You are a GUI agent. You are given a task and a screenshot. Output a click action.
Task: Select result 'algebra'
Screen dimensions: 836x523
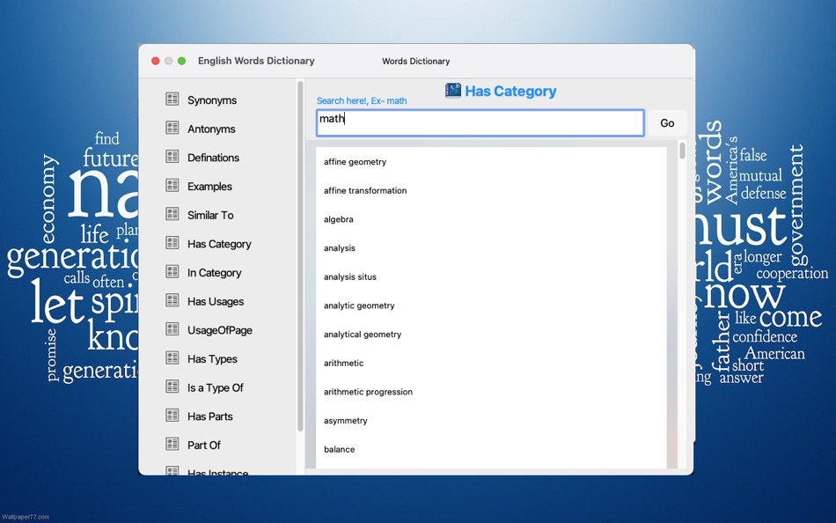338,219
